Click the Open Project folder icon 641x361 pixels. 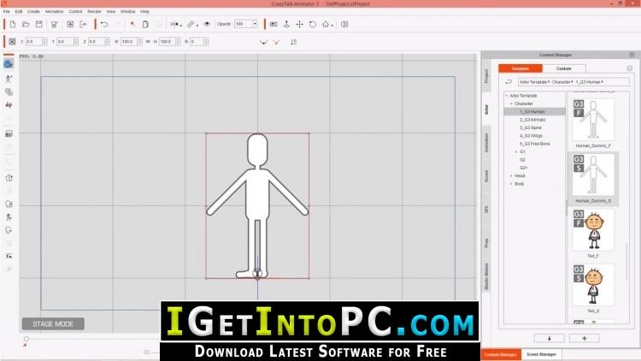(x=25, y=24)
